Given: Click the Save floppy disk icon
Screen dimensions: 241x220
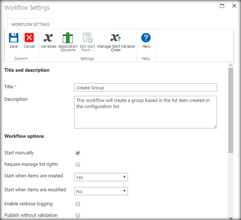Looking at the screenshot, I should click(14, 38).
